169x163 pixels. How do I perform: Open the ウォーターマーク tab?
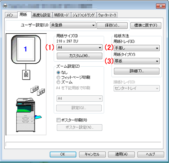point(107,15)
